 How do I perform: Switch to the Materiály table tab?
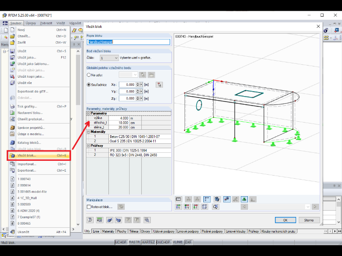108,231
